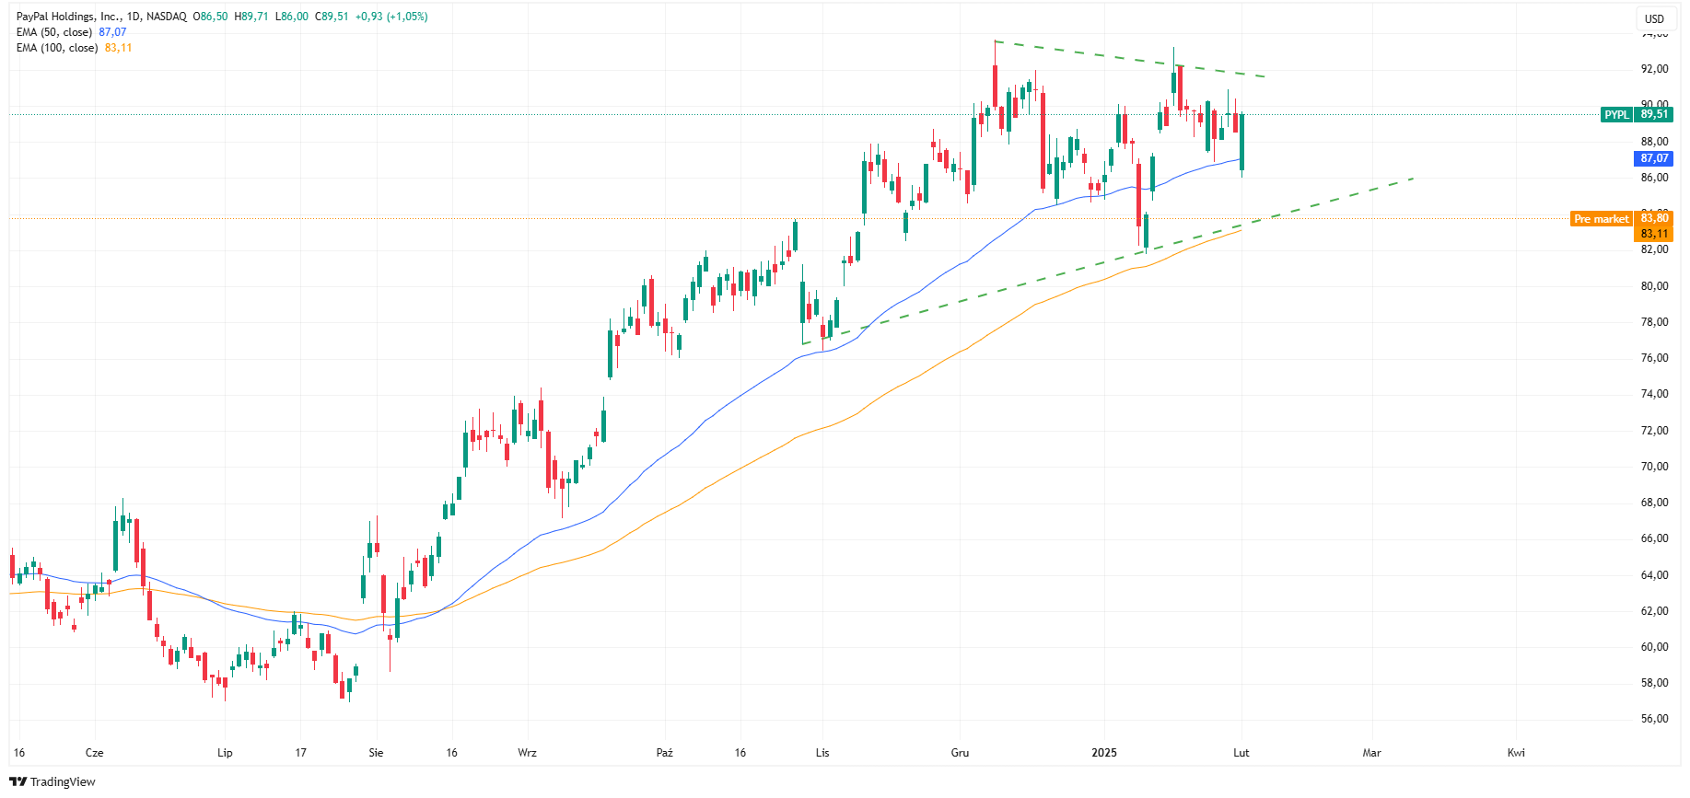Click the H89,71 high value
Image resolution: width=1690 pixels, height=798 pixels.
pyautogui.click(x=251, y=17)
